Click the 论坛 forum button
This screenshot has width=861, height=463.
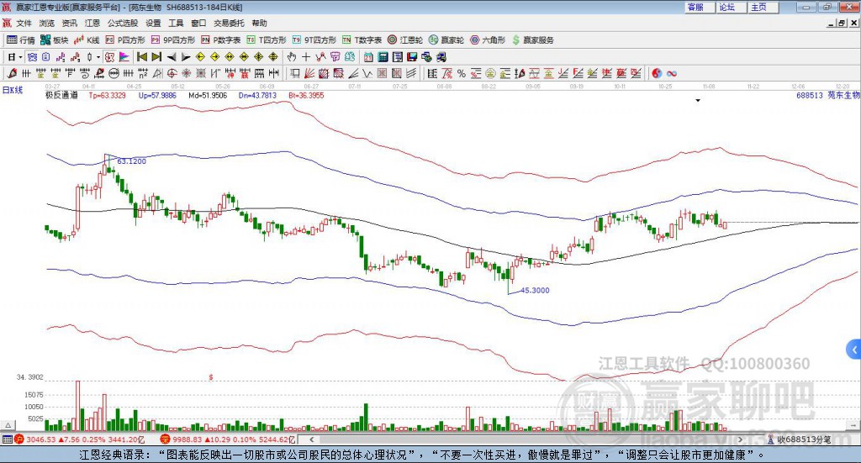(x=731, y=7)
